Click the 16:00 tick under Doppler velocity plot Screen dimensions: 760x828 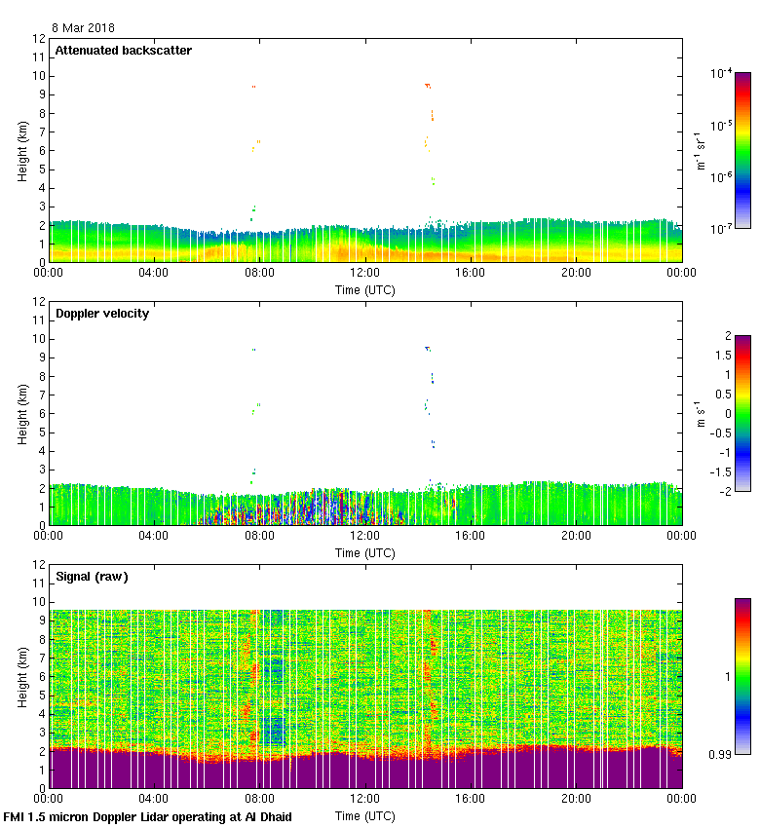(x=471, y=536)
